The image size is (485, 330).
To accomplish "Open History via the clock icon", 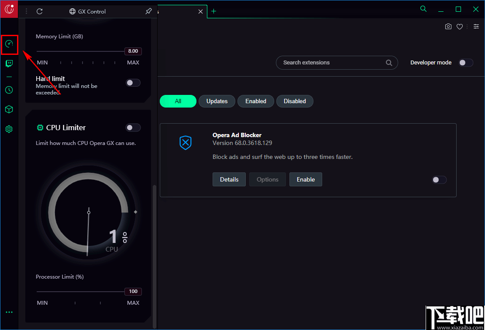I will pyautogui.click(x=9, y=90).
